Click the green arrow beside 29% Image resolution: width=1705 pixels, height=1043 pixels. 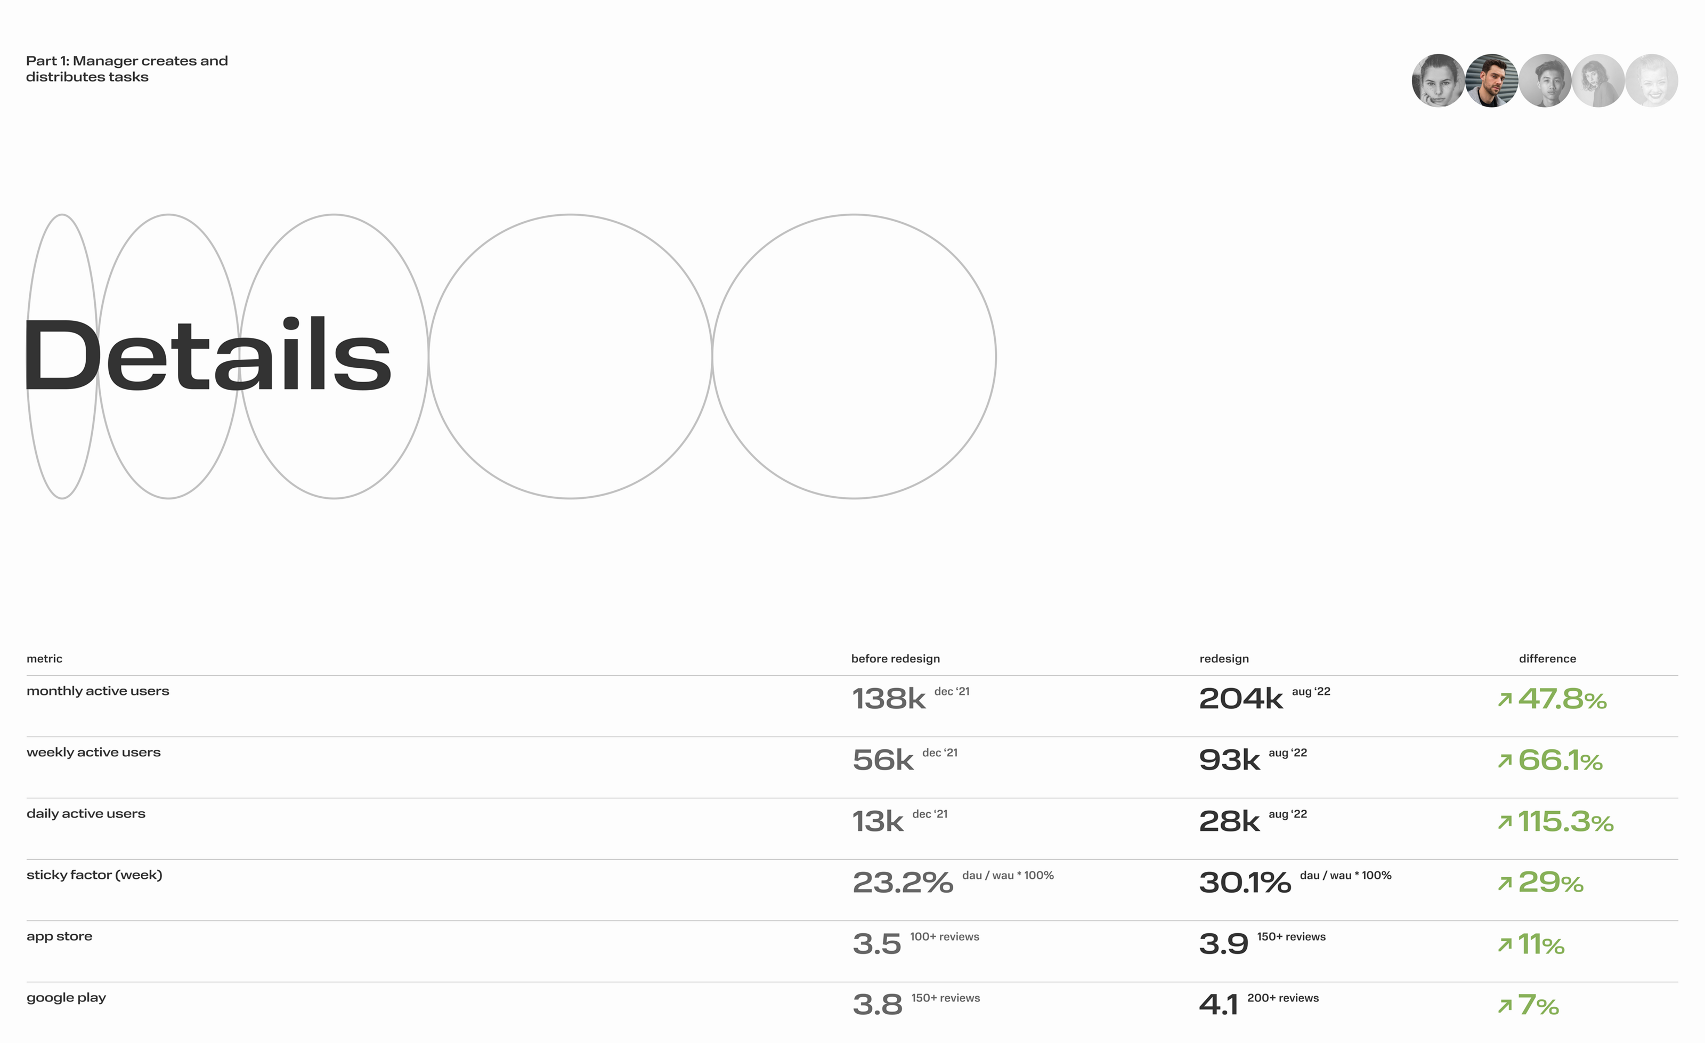click(x=1504, y=883)
